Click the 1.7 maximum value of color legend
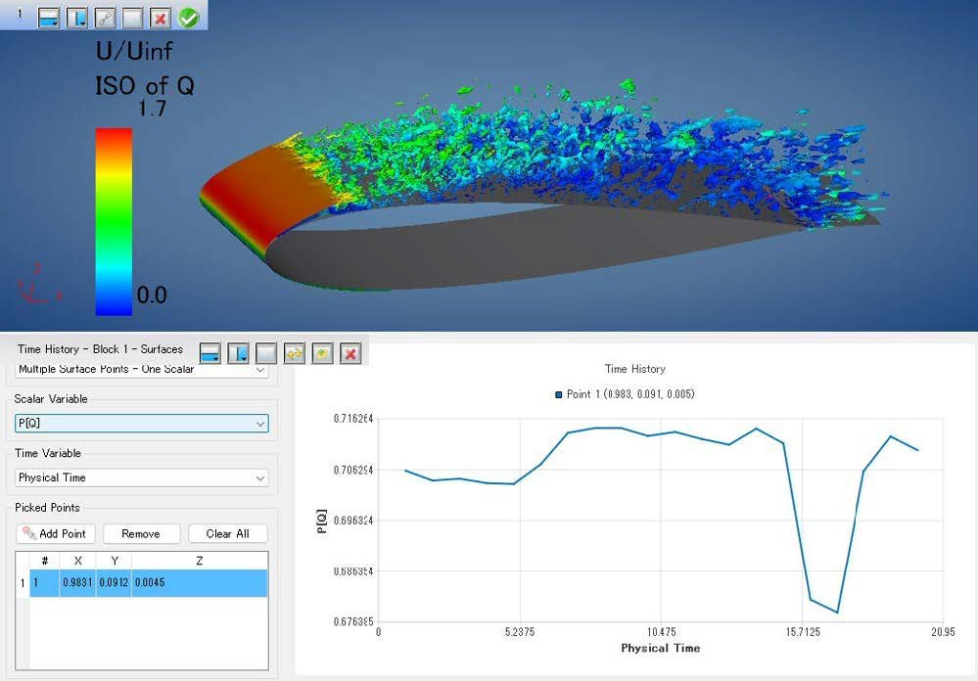Viewport: 978px width, 681px height. coord(152,109)
